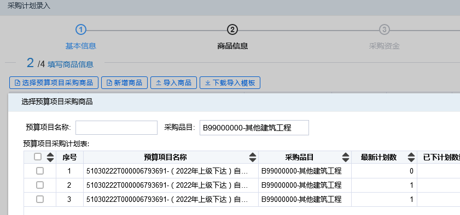Click the 最新计划数 column header text

[x=379, y=157]
